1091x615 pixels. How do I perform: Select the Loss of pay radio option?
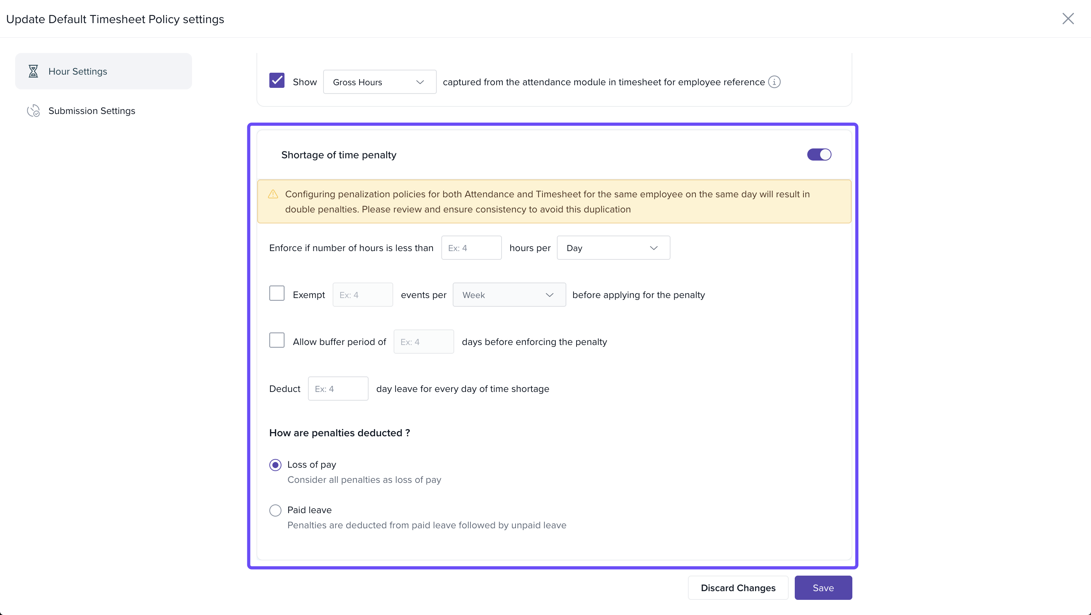275,465
